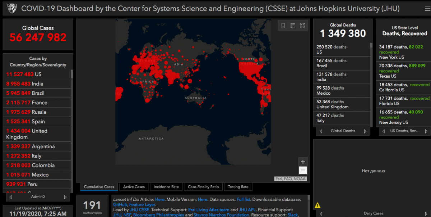
Task: Select the Case-Fatality Ratio tab
Action: [x=203, y=187]
